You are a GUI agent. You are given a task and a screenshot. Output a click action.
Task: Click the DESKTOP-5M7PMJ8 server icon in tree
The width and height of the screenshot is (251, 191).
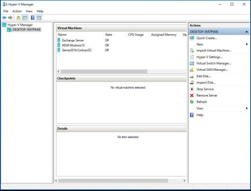click(x=9, y=30)
